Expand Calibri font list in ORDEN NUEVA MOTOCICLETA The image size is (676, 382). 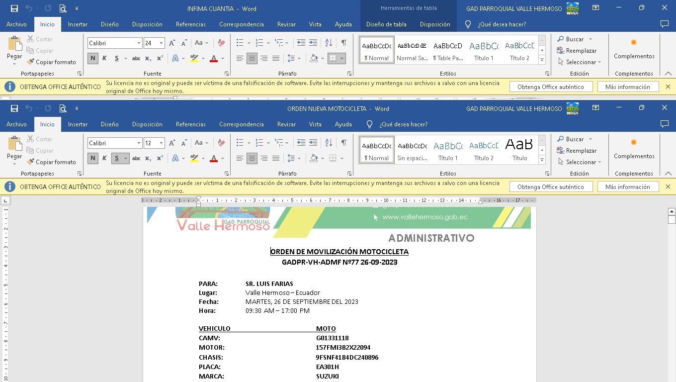click(139, 143)
